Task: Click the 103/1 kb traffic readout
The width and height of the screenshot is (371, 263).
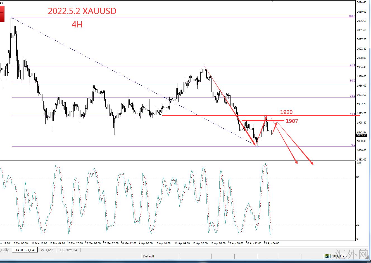Action: [339, 256]
